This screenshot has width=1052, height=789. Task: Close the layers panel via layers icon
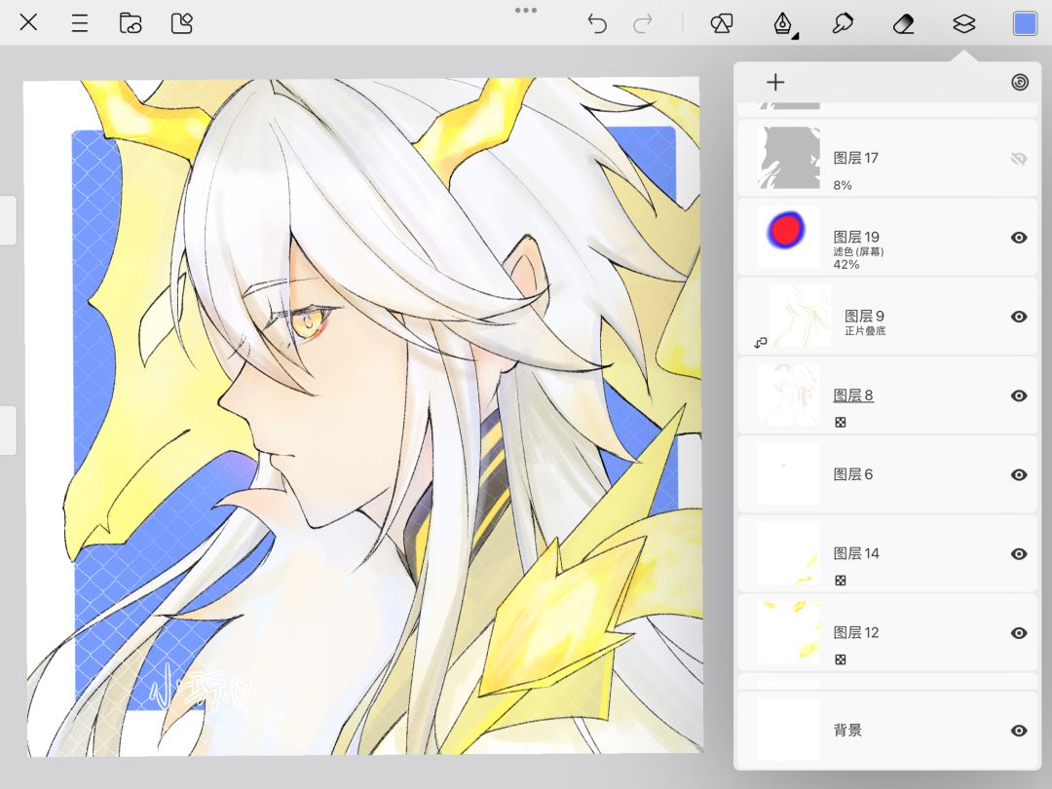coord(963,24)
